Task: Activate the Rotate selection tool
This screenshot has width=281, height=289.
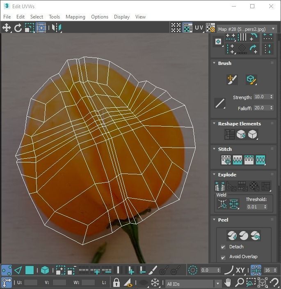Action: coord(18,28)
